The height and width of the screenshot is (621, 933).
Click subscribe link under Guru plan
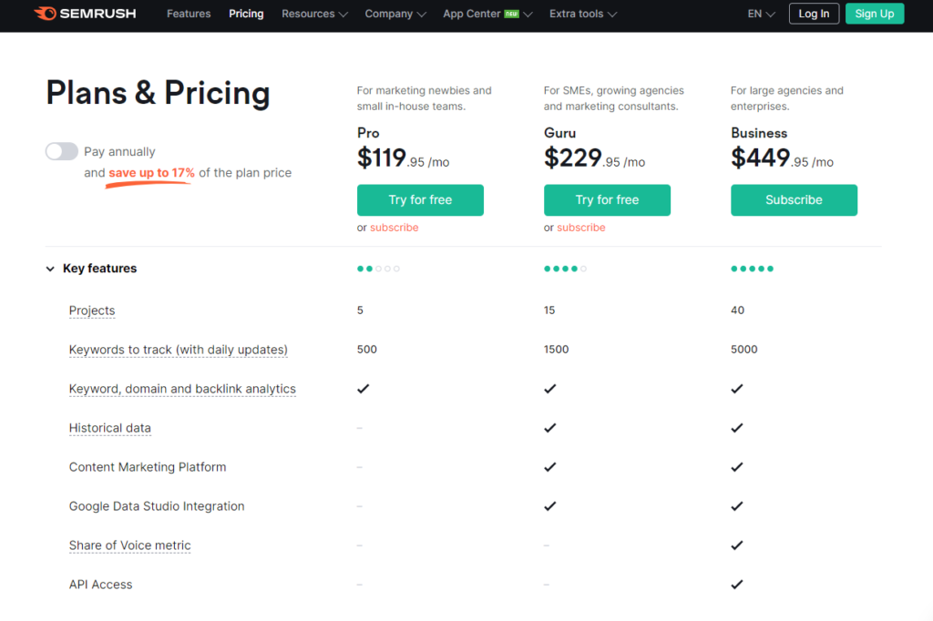point(580,228)
